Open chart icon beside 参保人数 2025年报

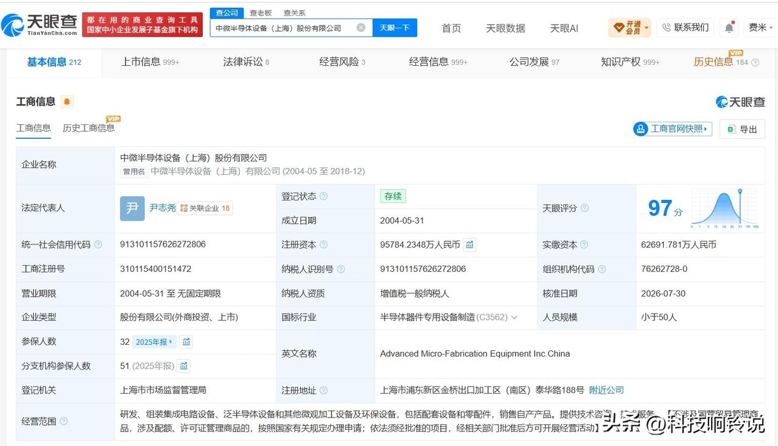tap(187, 342)
